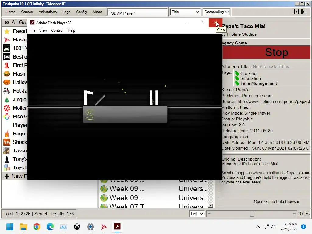Click the plus icon for New Playlist
Viewport: 312px width, 234px height.
(7, 176)
